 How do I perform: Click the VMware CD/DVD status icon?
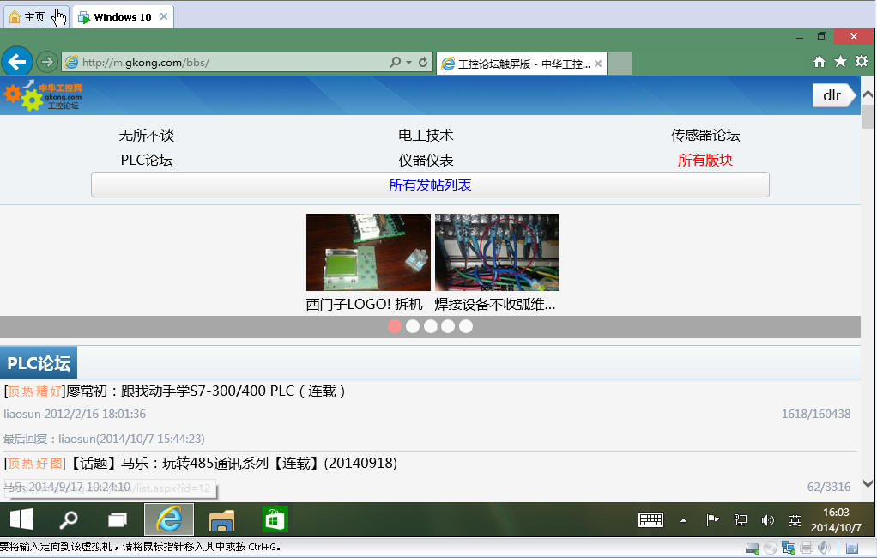[771, 548]
